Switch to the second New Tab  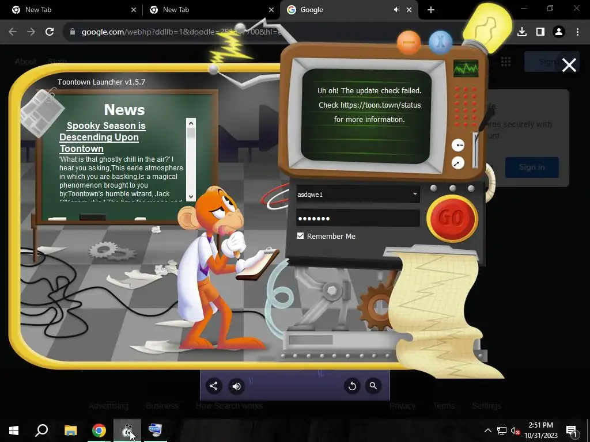(211, 10)
